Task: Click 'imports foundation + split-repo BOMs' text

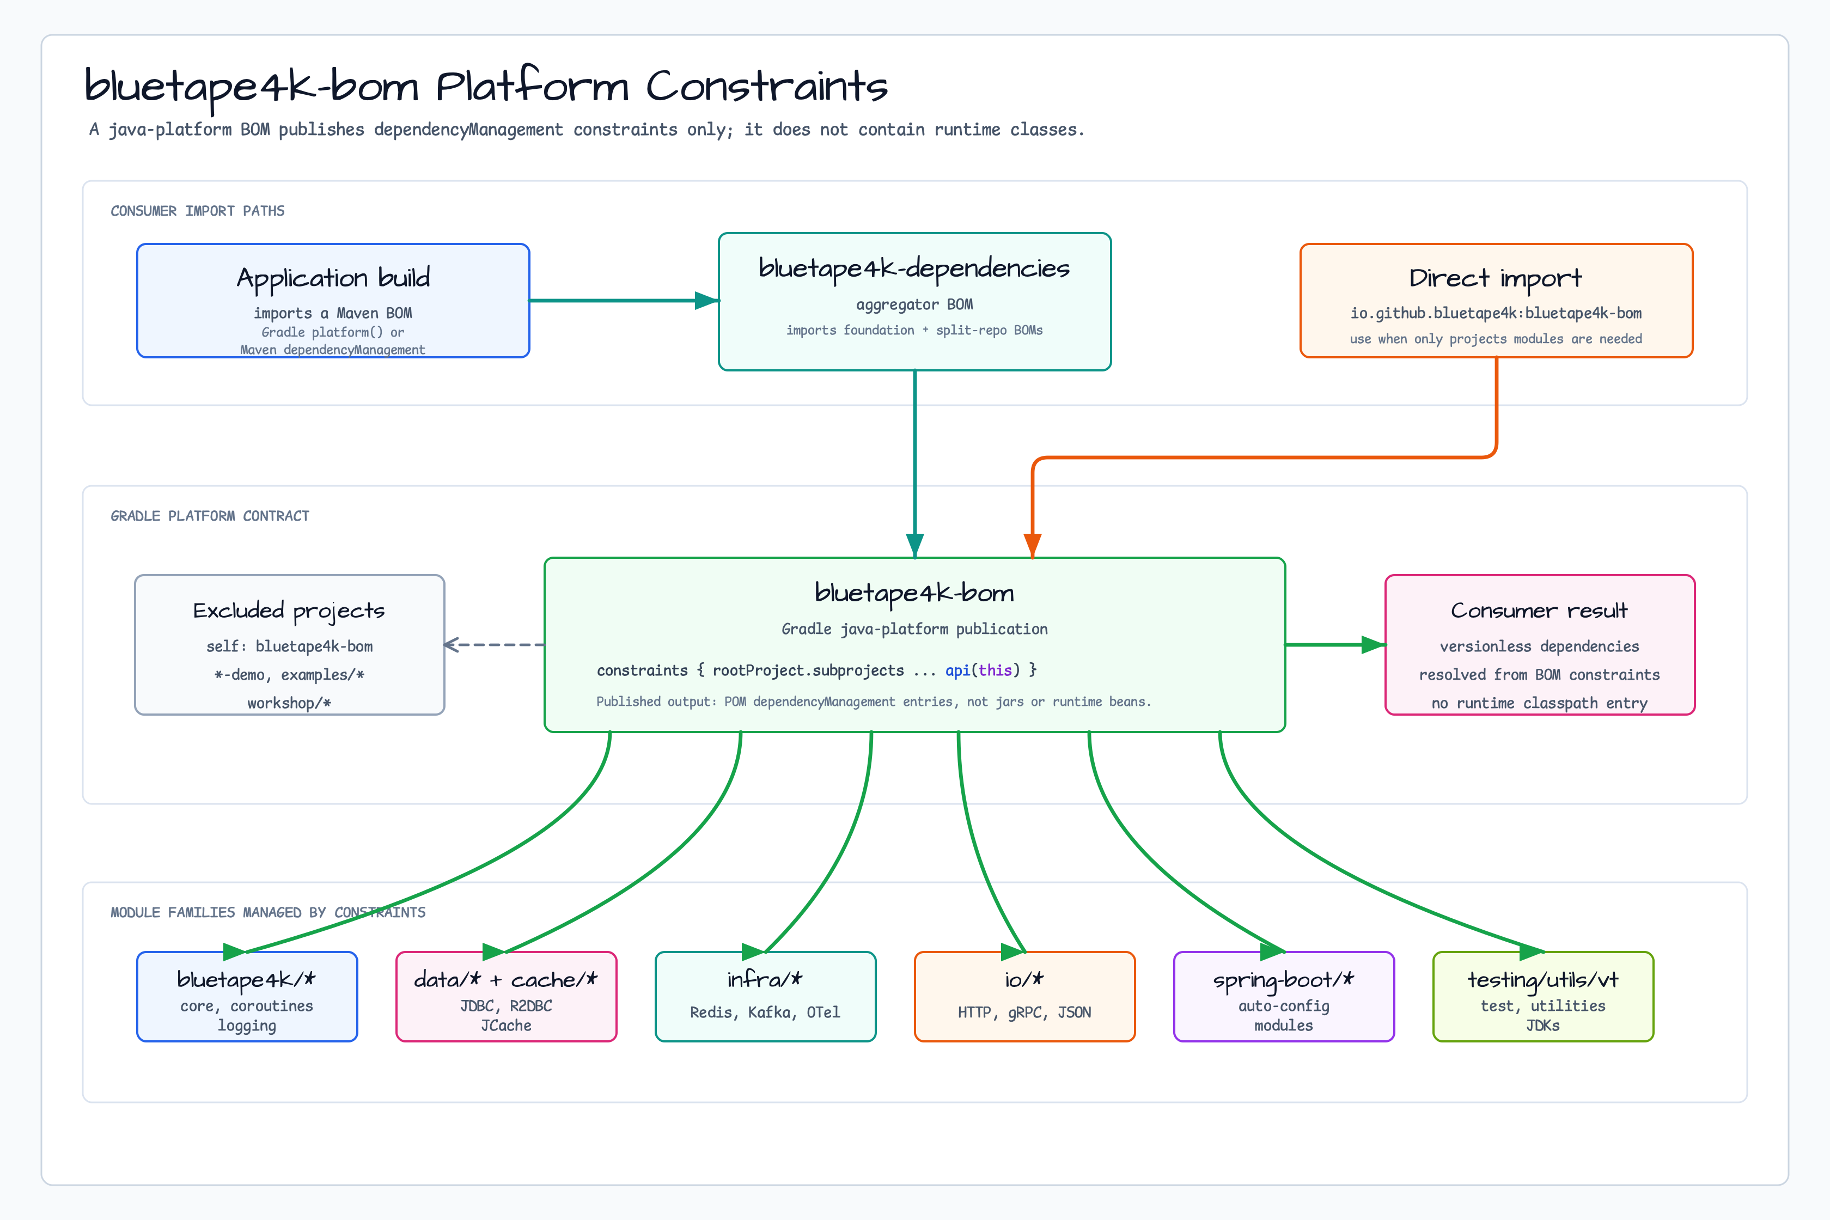Action: coord(914,330)
